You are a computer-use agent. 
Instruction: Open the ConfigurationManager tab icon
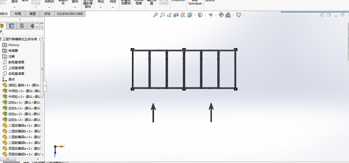point(22,26)
